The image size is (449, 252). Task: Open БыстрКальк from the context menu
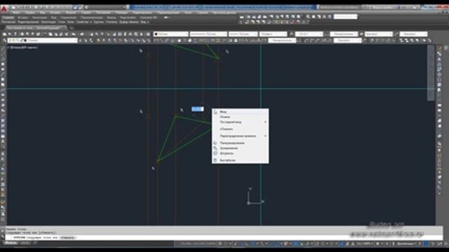click(x=240, y=160)
